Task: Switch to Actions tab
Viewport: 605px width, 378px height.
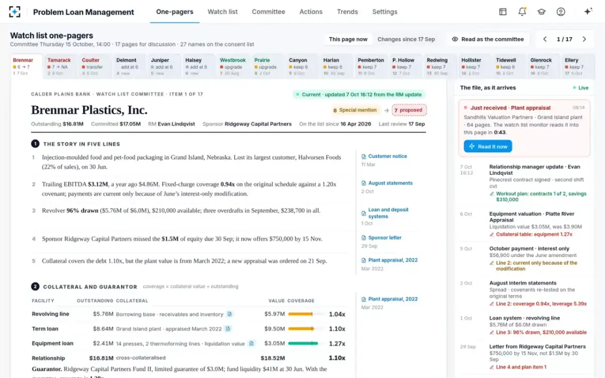Action: (x=311, y=12)
